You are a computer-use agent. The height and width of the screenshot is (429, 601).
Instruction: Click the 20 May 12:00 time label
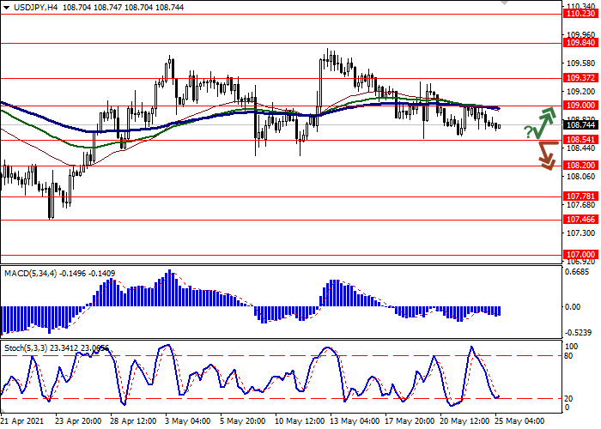tap(465, 421)
